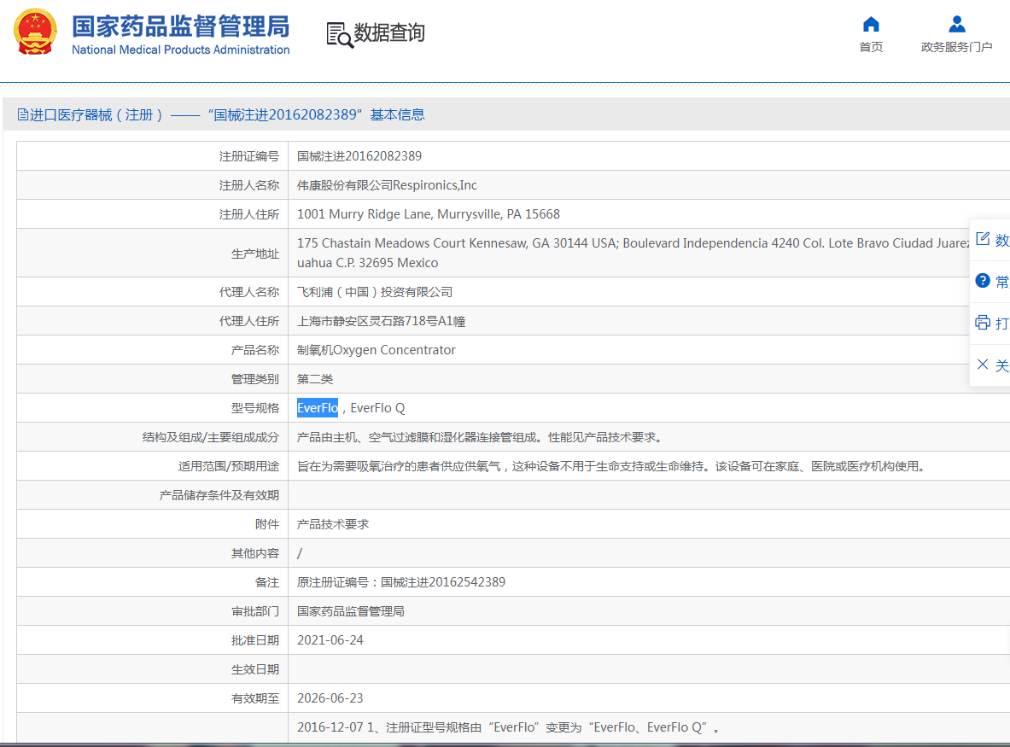Click registration number 国械注进20162082389 value
Viewport: 1010px width, 747px height.
359,156
